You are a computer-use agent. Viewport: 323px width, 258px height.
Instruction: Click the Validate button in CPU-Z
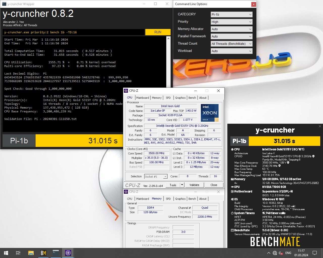[x=194, y=185]
